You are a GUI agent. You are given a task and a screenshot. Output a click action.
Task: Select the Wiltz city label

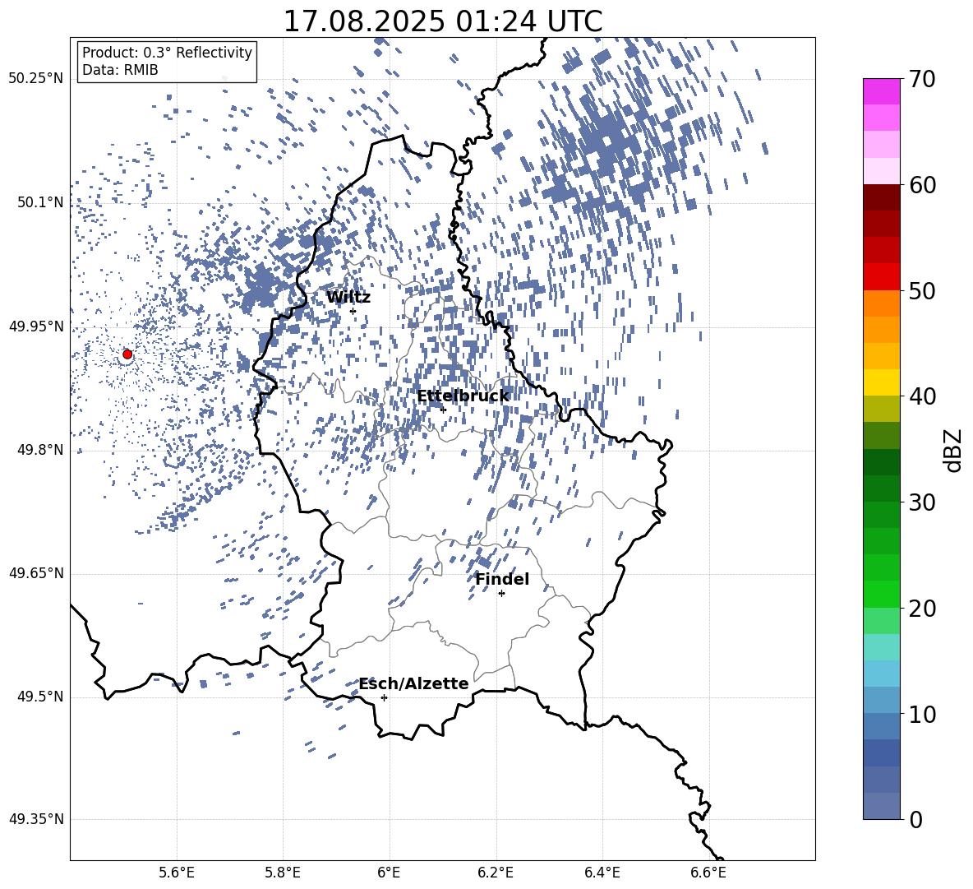pos(348,297)
